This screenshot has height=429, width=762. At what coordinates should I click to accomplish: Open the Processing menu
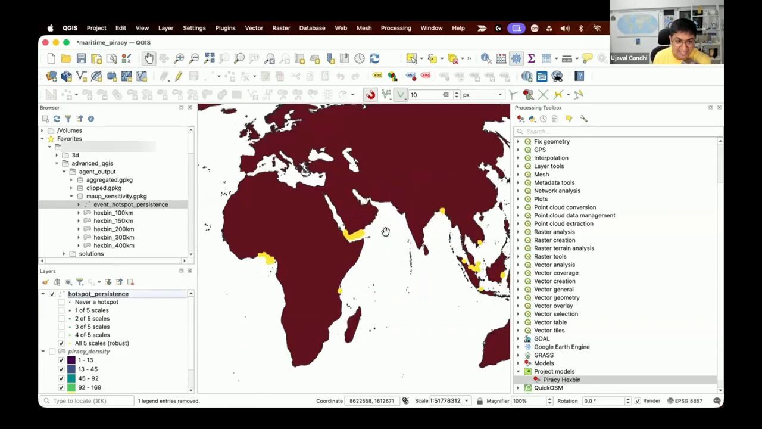pos(396,28)
